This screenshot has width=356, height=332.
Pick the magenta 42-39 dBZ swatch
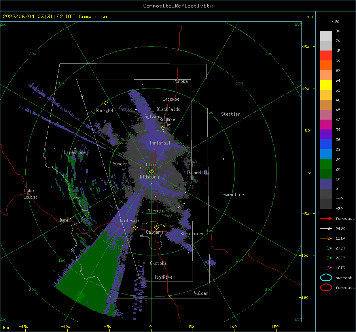(x=326, y=124)
